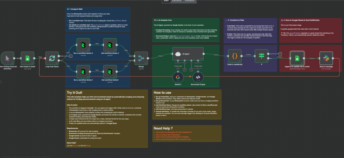Viewport: 344px width, 158px height.
Task: Click the Merge node icon
Action: click(141, 58)
